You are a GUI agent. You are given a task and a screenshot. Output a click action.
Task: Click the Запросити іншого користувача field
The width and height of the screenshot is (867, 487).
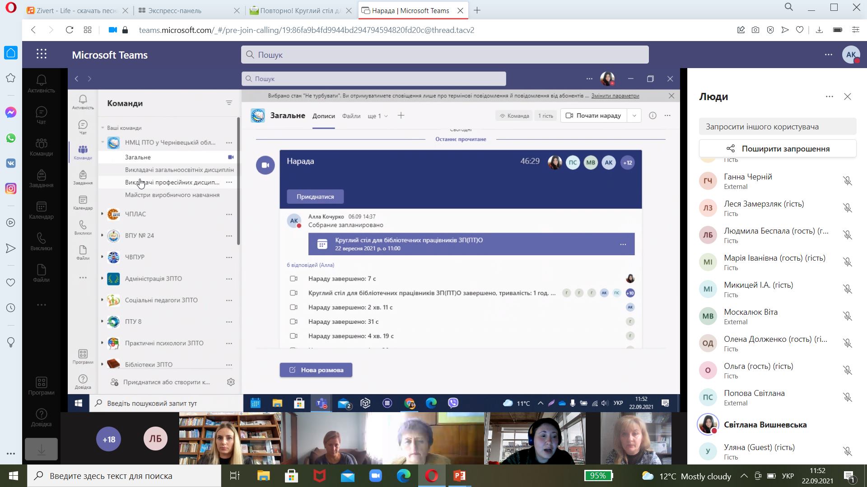coord(778,127)
